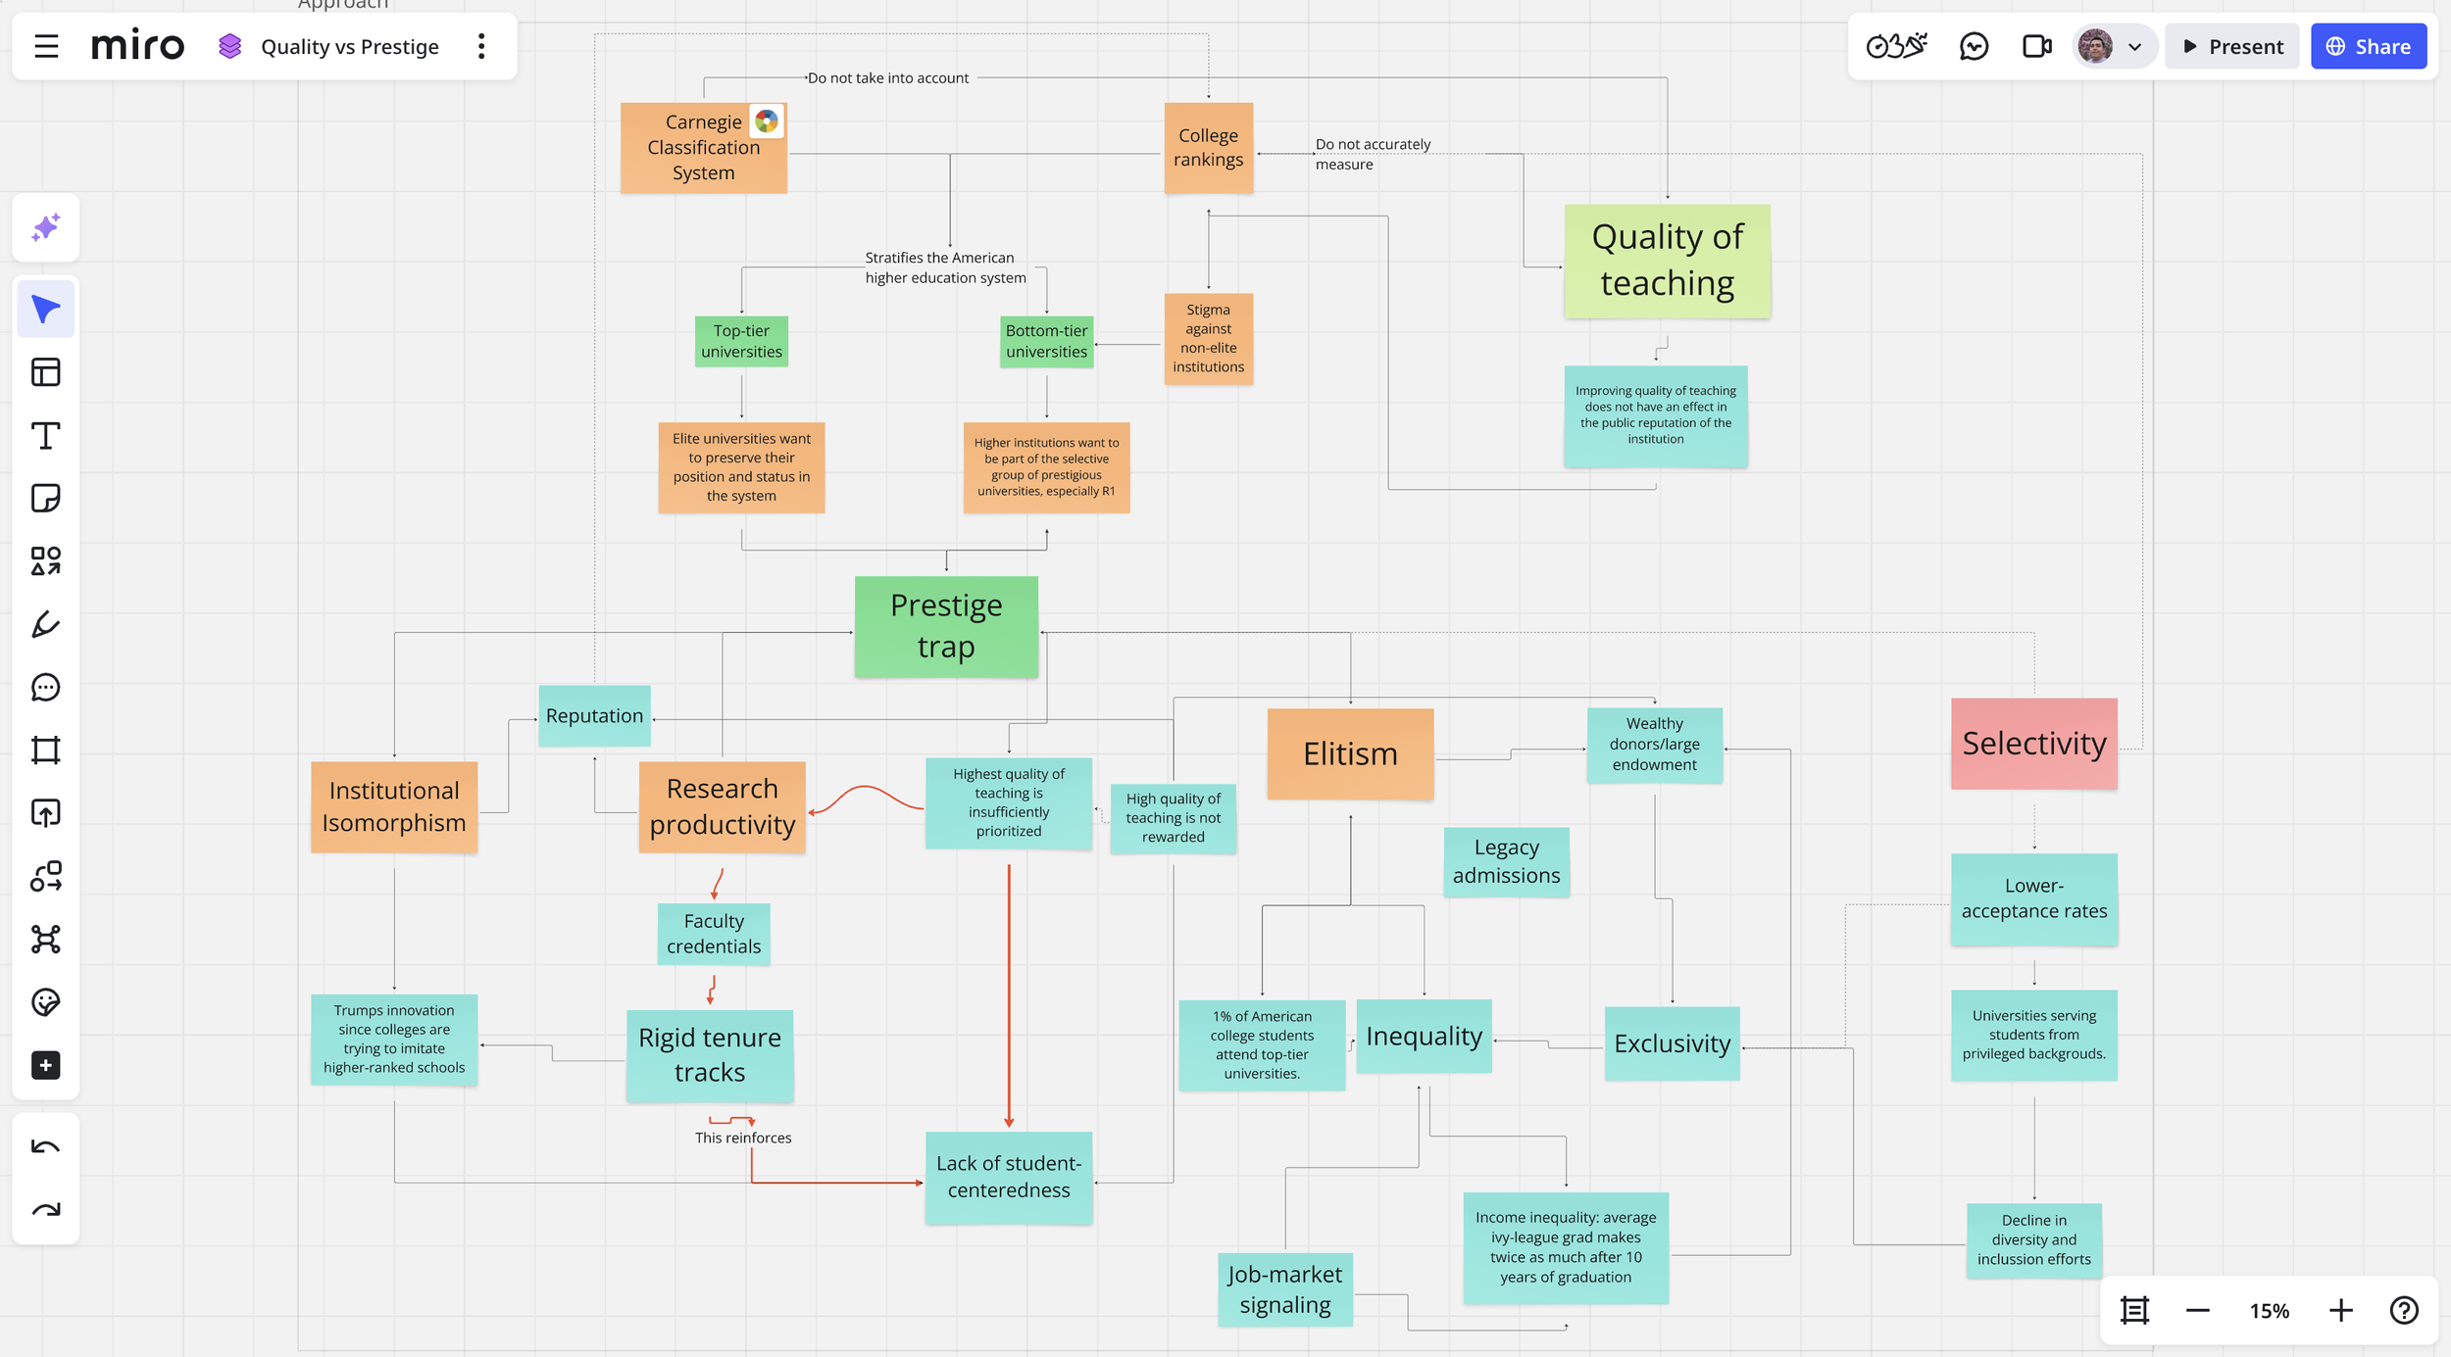Image resolution: width=2451 pixels, height=1357 pixels.
Task: Click the 15% zoom level indicator
Action: 2269,1311
